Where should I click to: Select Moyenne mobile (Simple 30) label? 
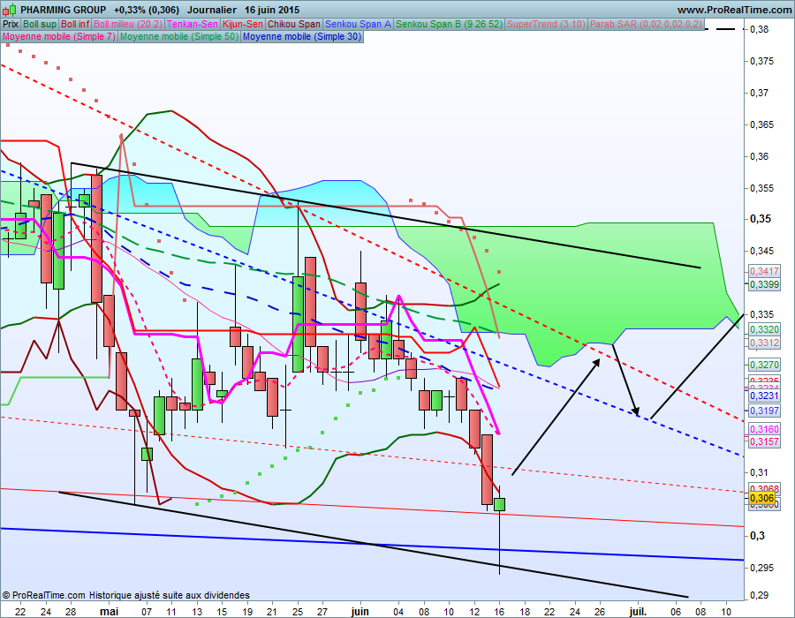302,36
